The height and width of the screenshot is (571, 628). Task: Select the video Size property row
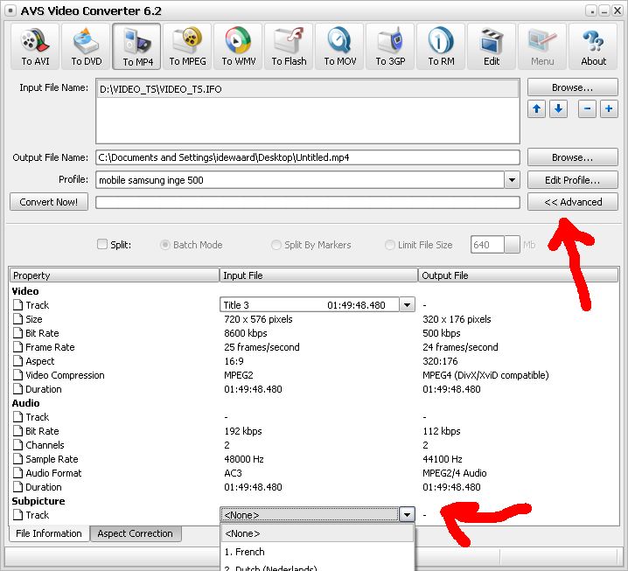(314, 319)
